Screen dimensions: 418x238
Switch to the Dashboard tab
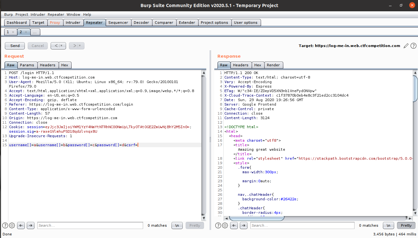coord(17,23)
